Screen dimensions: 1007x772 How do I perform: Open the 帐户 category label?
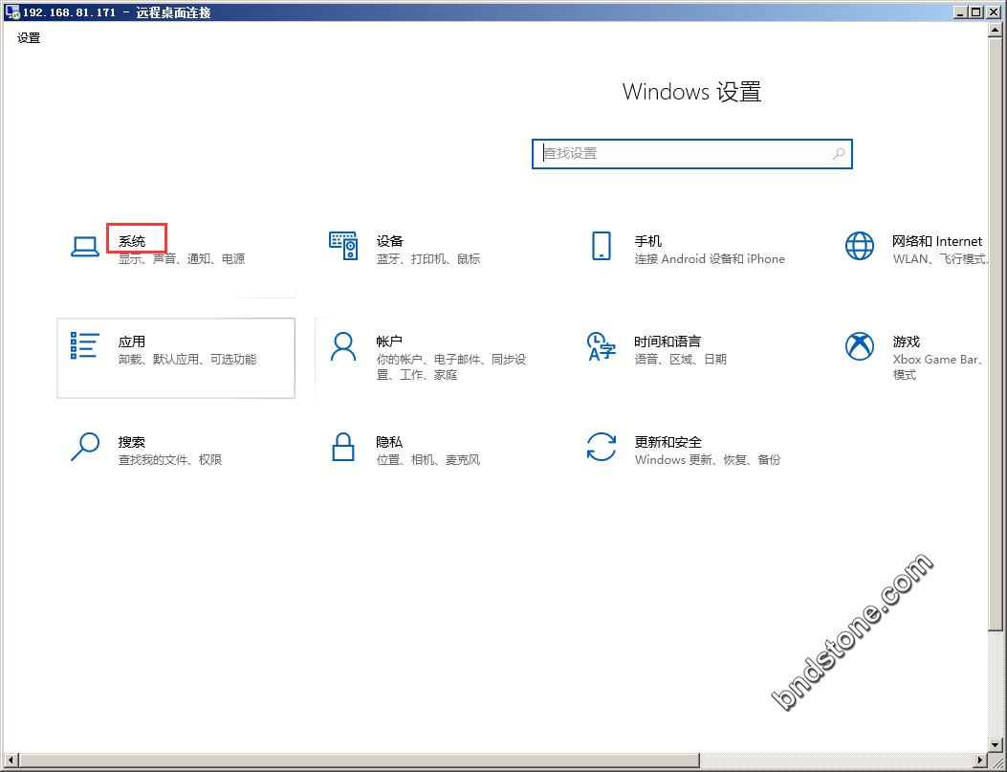point(389,342)
